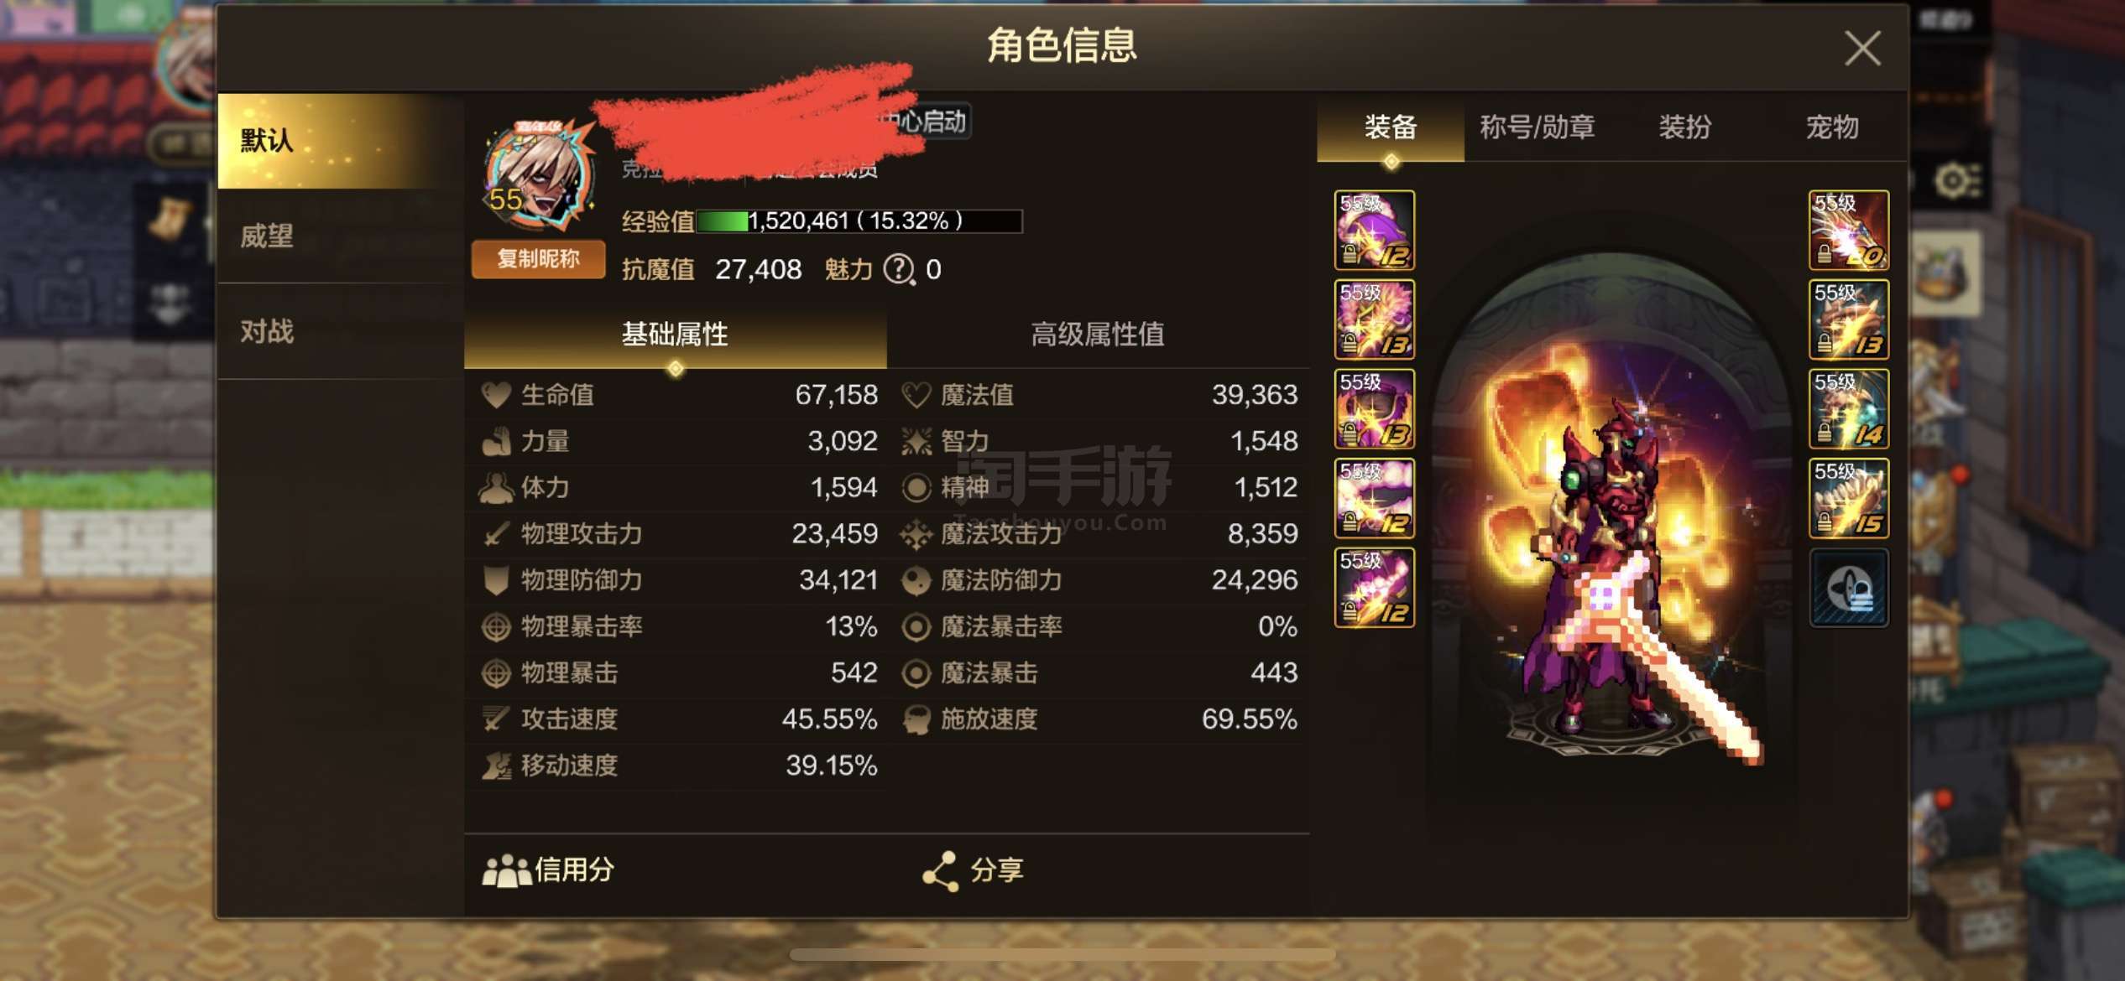This screenshot has width=2125, height=981.
Task: Close the 角色信息 panel
Action: point(1862,49)
